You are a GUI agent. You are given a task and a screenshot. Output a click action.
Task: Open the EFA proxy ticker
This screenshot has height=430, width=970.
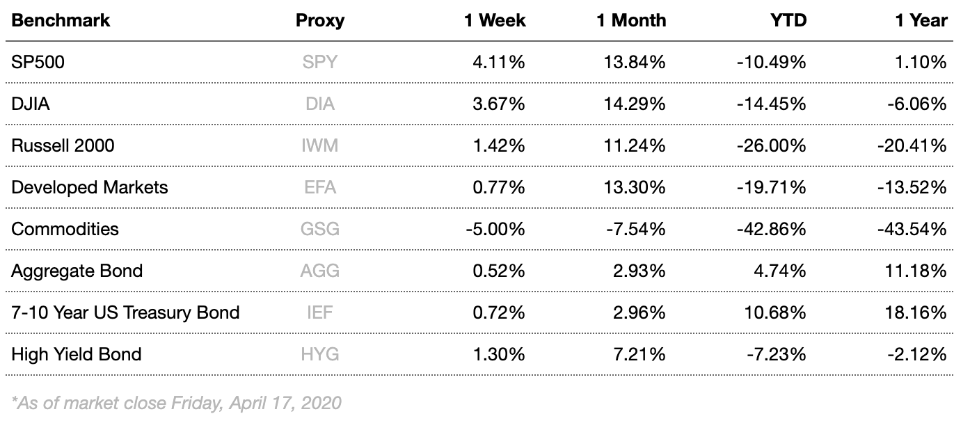(319, 187)
